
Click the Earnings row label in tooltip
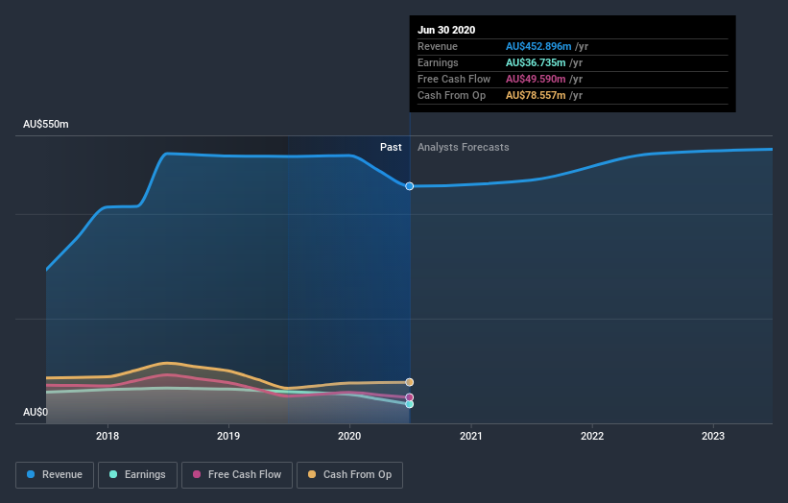coord(438,62)
